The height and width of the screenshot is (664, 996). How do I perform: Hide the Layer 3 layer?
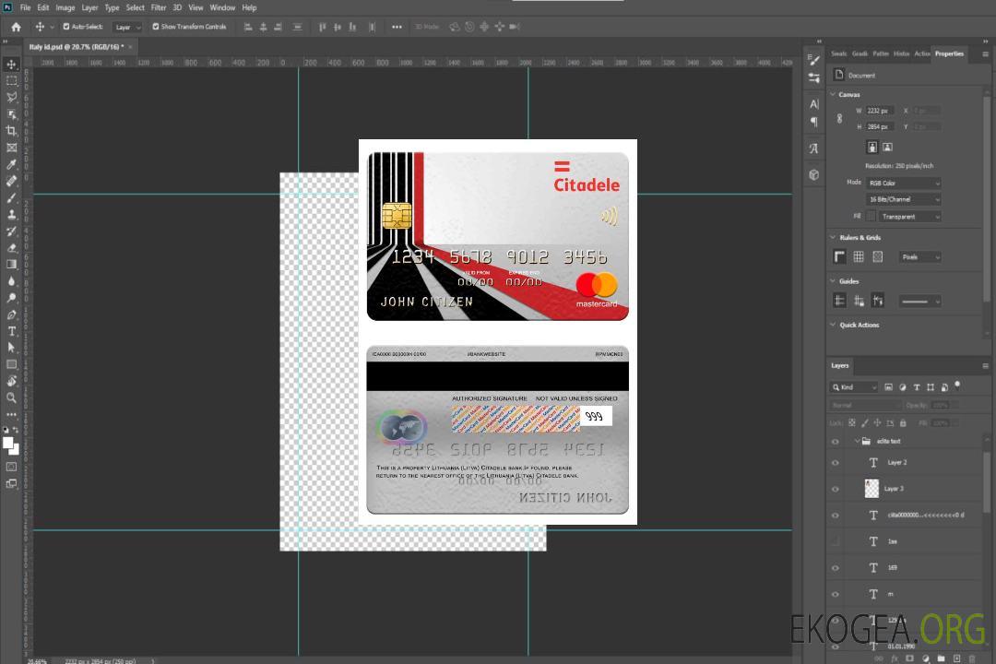click(836, 489)
